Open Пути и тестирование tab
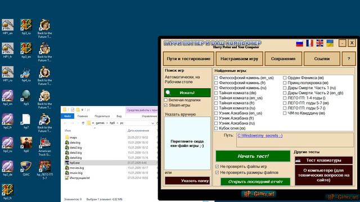 pyautogui.click(x=188, y=59)
